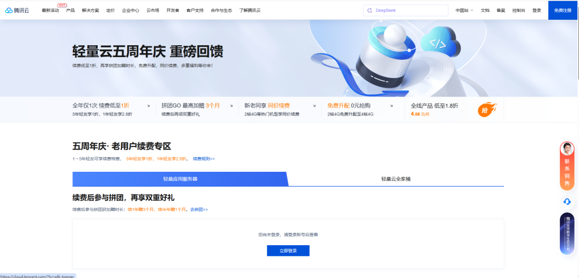Image resolution: width=579 pixels, height=278 pixels.
Task: Click the 您尚未登录，请登录账号后查看 text
Action: pyautogui.click(x=288, y=234)
